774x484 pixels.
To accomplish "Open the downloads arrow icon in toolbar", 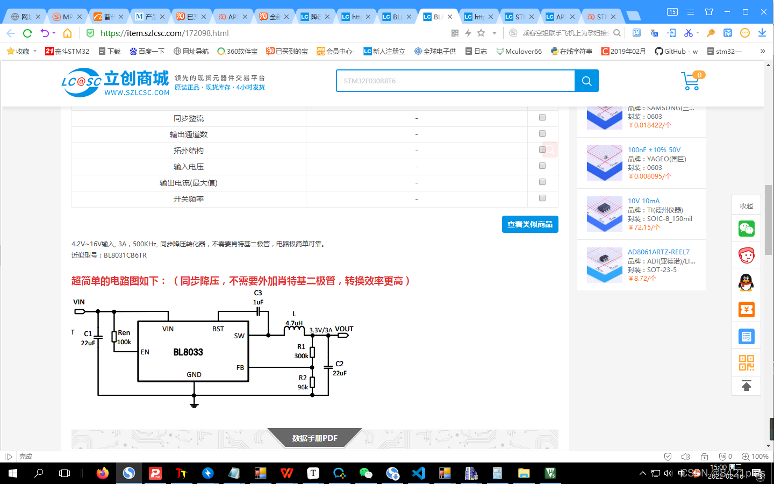I will point(762,33).
